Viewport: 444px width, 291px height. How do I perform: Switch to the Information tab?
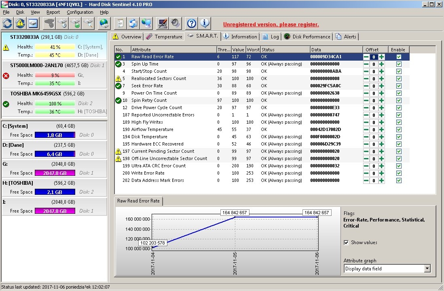coord(241,36)
